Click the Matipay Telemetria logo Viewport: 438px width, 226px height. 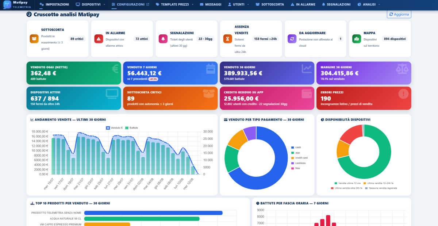click(x=18, y=4)
